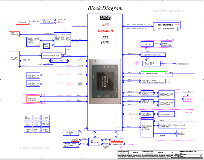Select the "SPI ROM 16MB" block
204x160 pixels.
pyautogui.click(x=71, y=133)
